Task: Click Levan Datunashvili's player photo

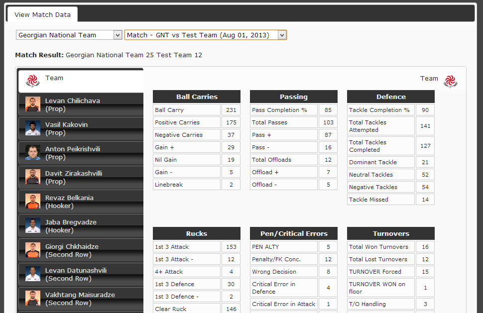Action: click(x=33, y=274)
